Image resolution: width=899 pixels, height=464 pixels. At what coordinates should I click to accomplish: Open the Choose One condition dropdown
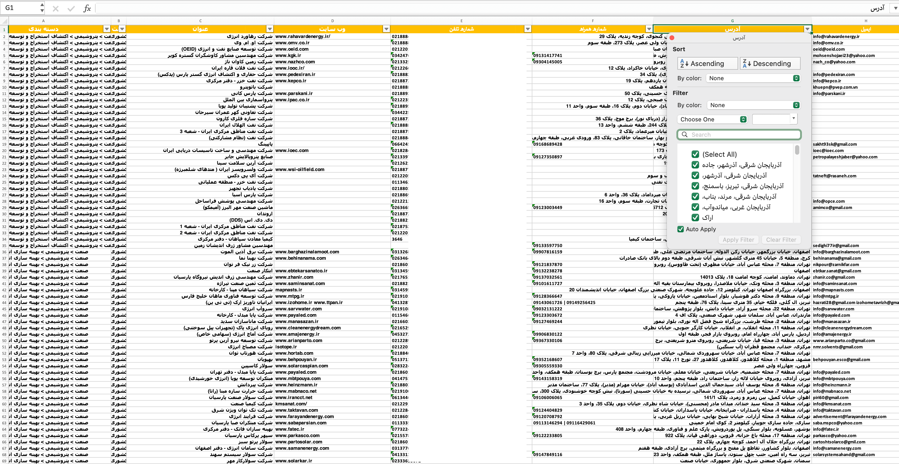pyautogui.click(x=712, y=119)
